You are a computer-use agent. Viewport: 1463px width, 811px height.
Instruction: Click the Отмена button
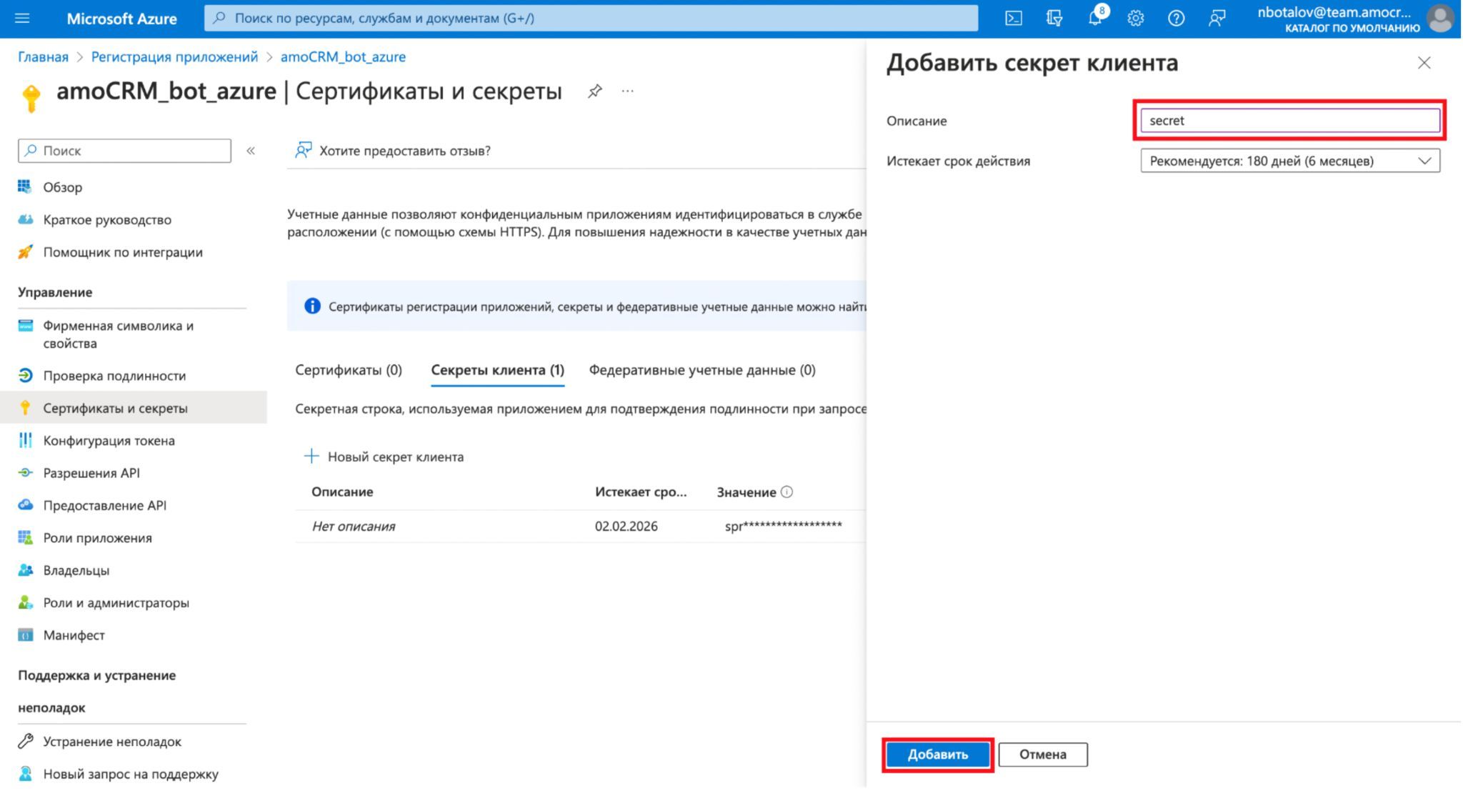coord(1042,755)
